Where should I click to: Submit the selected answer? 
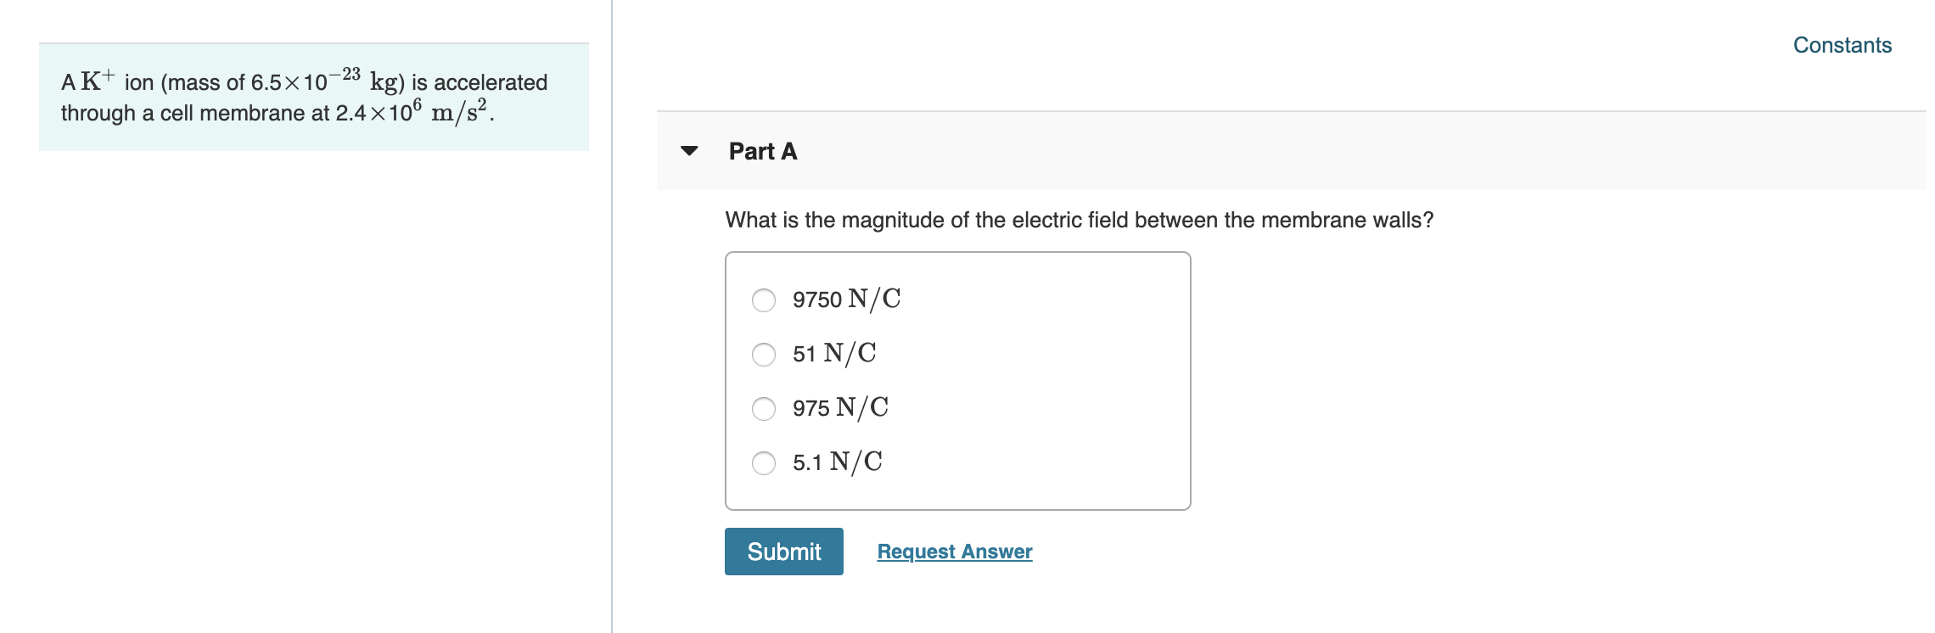(783, 551)
